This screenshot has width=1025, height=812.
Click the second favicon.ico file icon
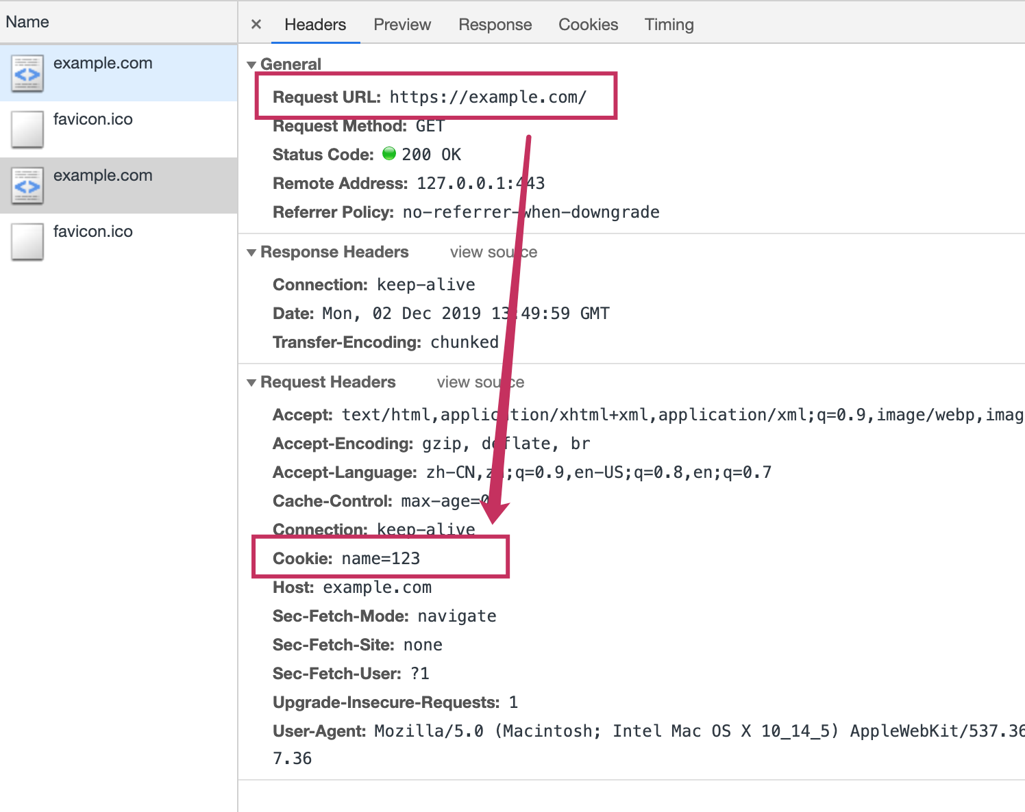pos(27,242)
